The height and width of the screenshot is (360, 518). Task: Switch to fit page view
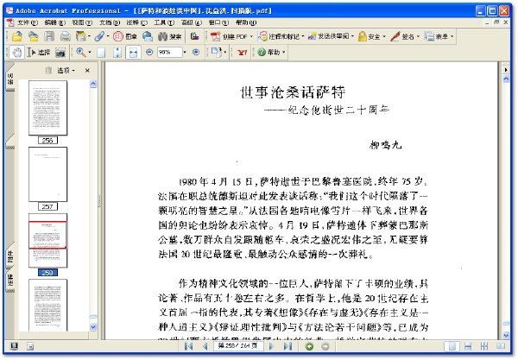tap(117, 53)
